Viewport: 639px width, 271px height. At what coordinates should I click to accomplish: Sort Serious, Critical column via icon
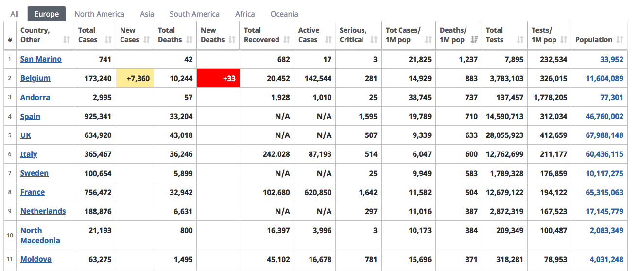pos(374,40)
